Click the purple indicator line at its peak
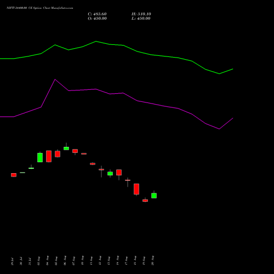This screenshot has width=274, height=274. coord(55,79)
